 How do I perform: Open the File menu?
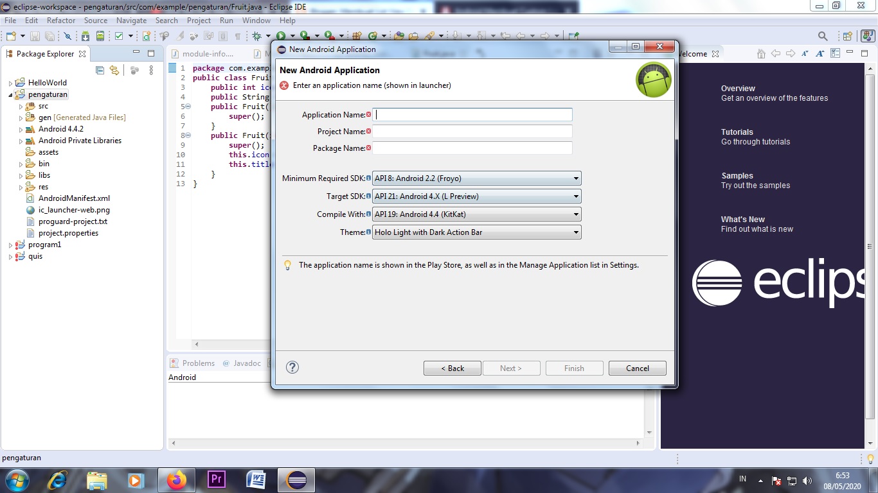[10, 21]
